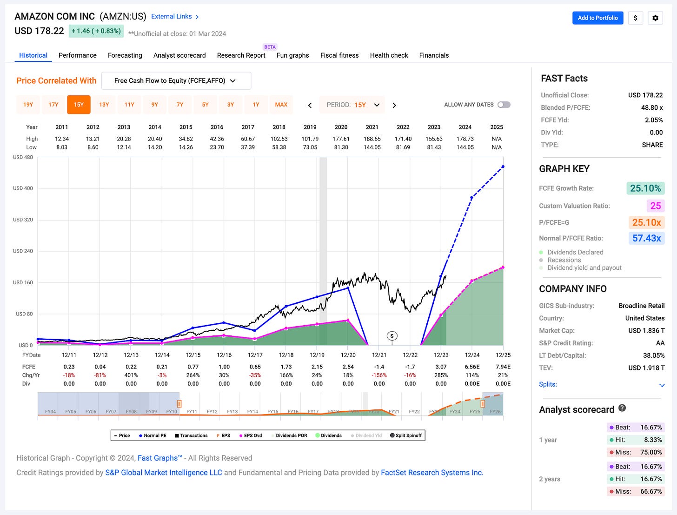
Task: Click the 12/23 FCFE value 3.07
Action: click(441, 367)
